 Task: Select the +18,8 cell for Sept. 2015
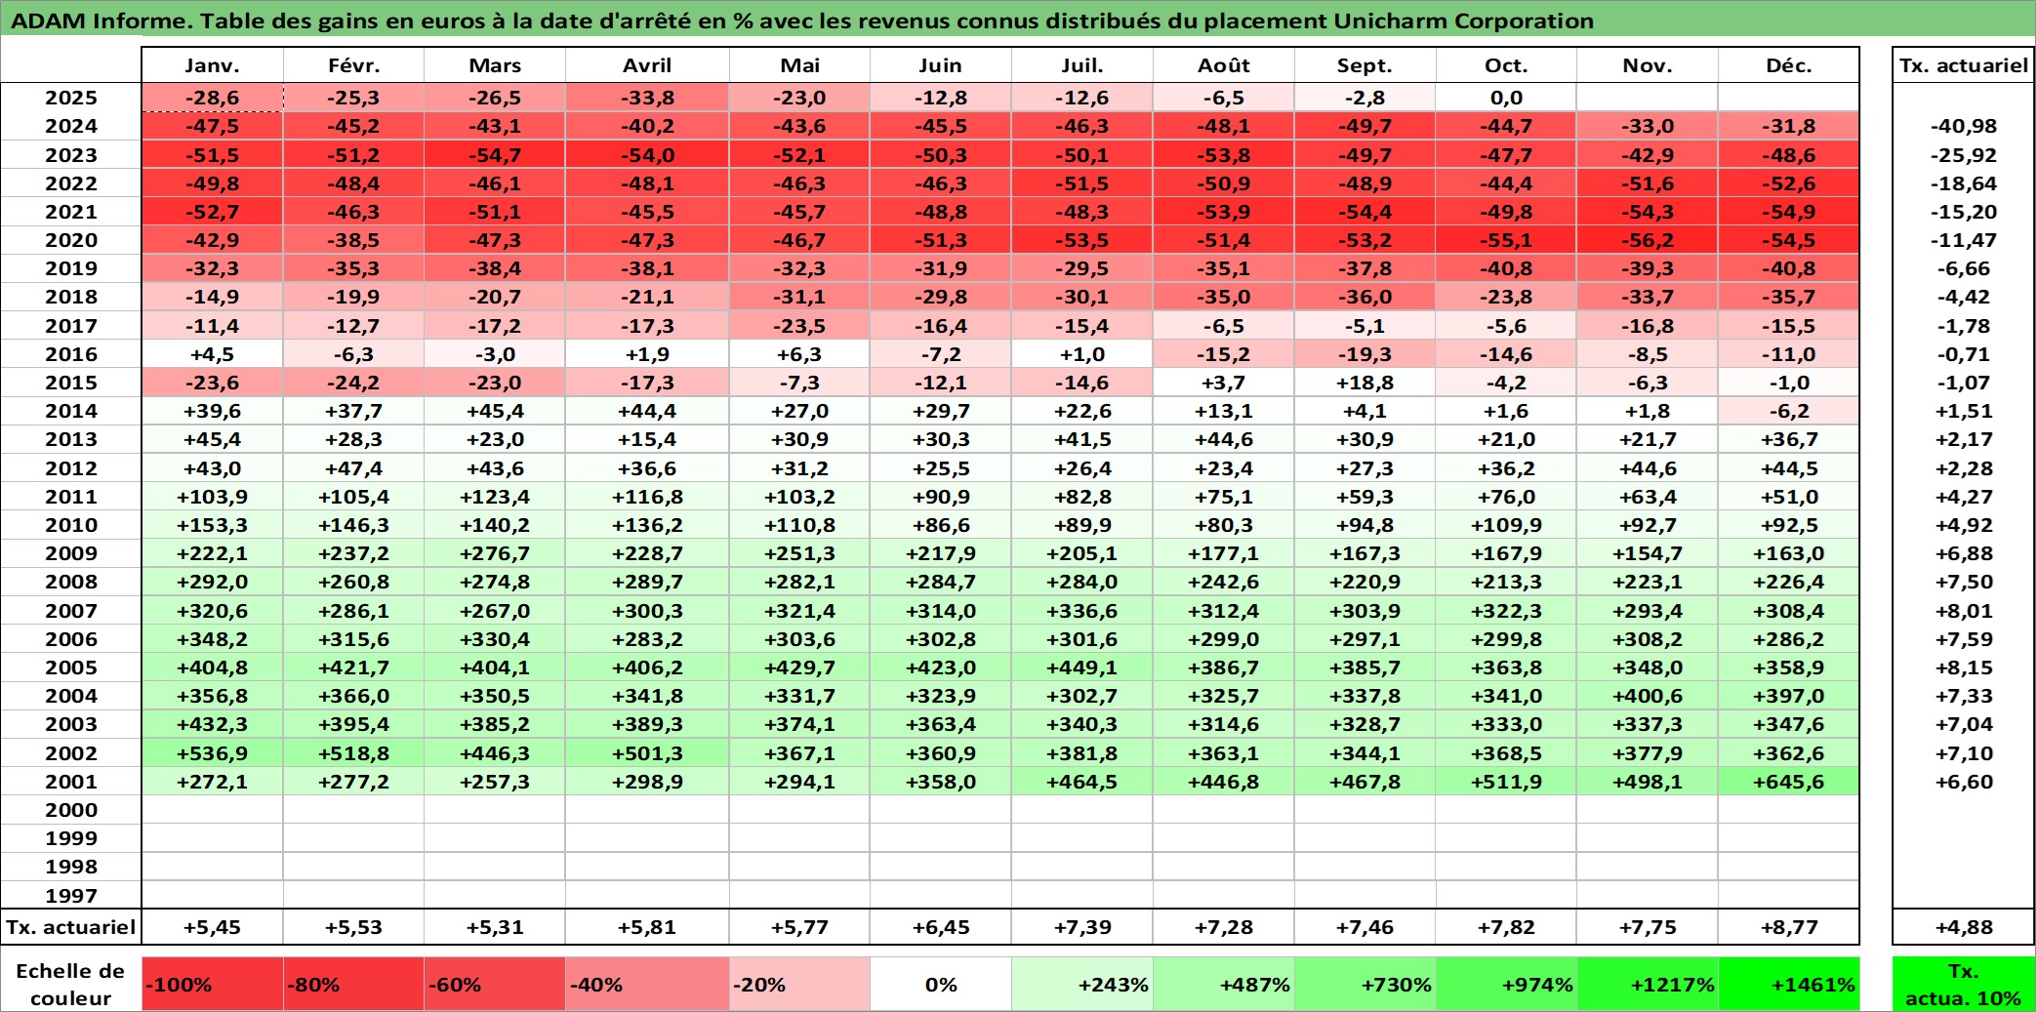[x=1364, y=383]
